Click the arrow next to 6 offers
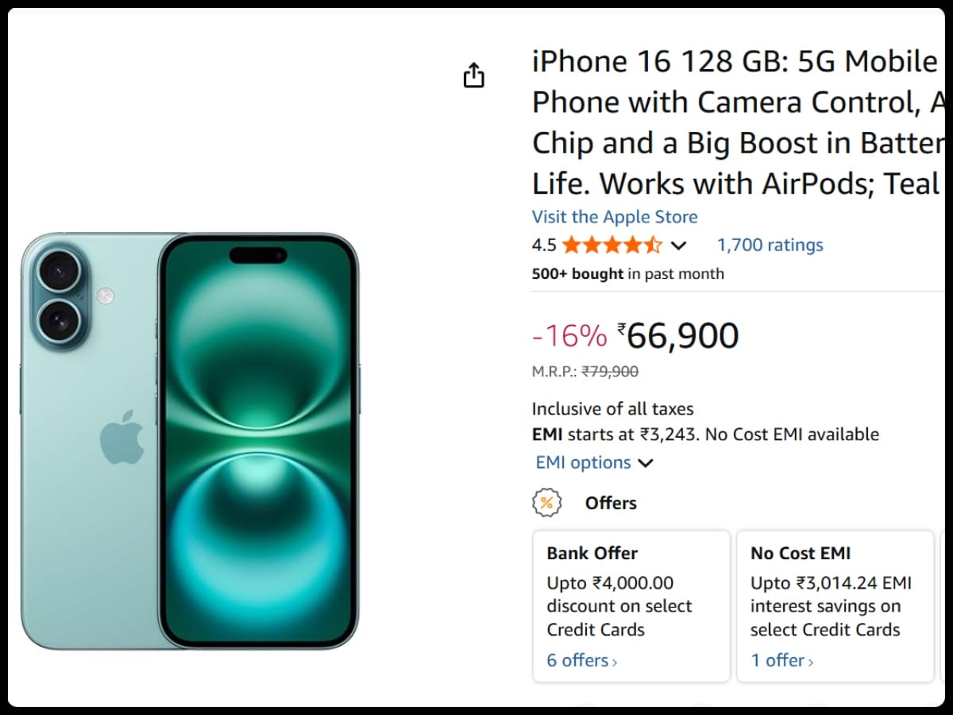 click(x=615, y=661)
